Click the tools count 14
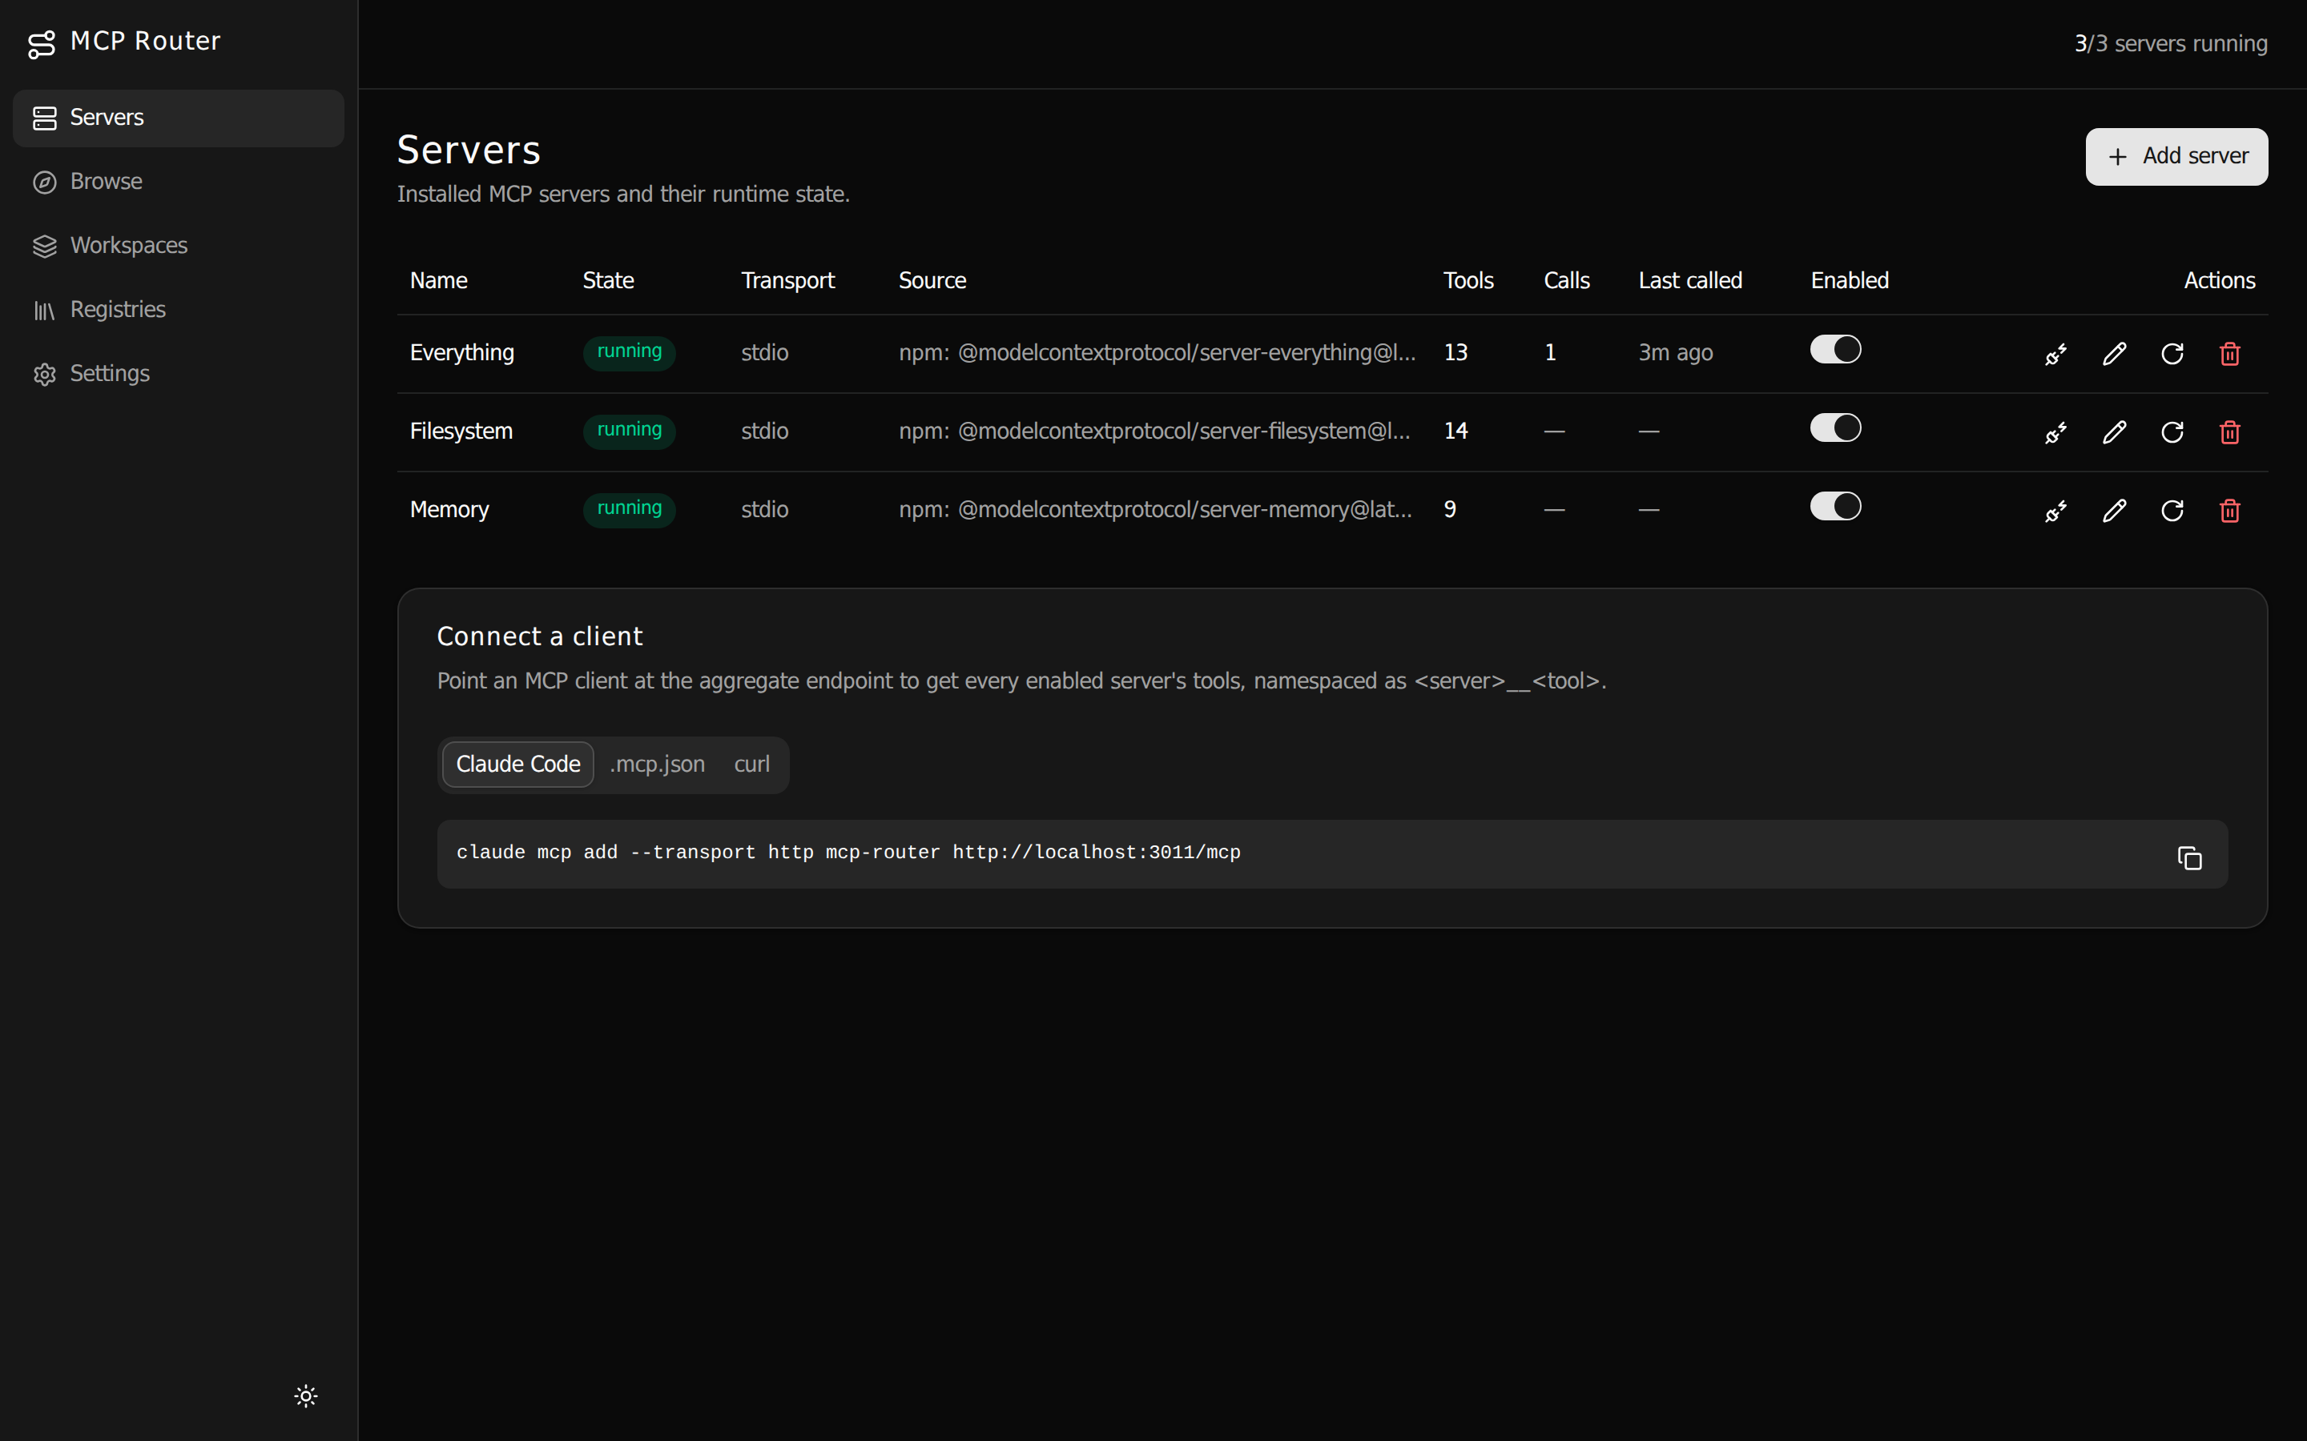 tap(1455, 431)
